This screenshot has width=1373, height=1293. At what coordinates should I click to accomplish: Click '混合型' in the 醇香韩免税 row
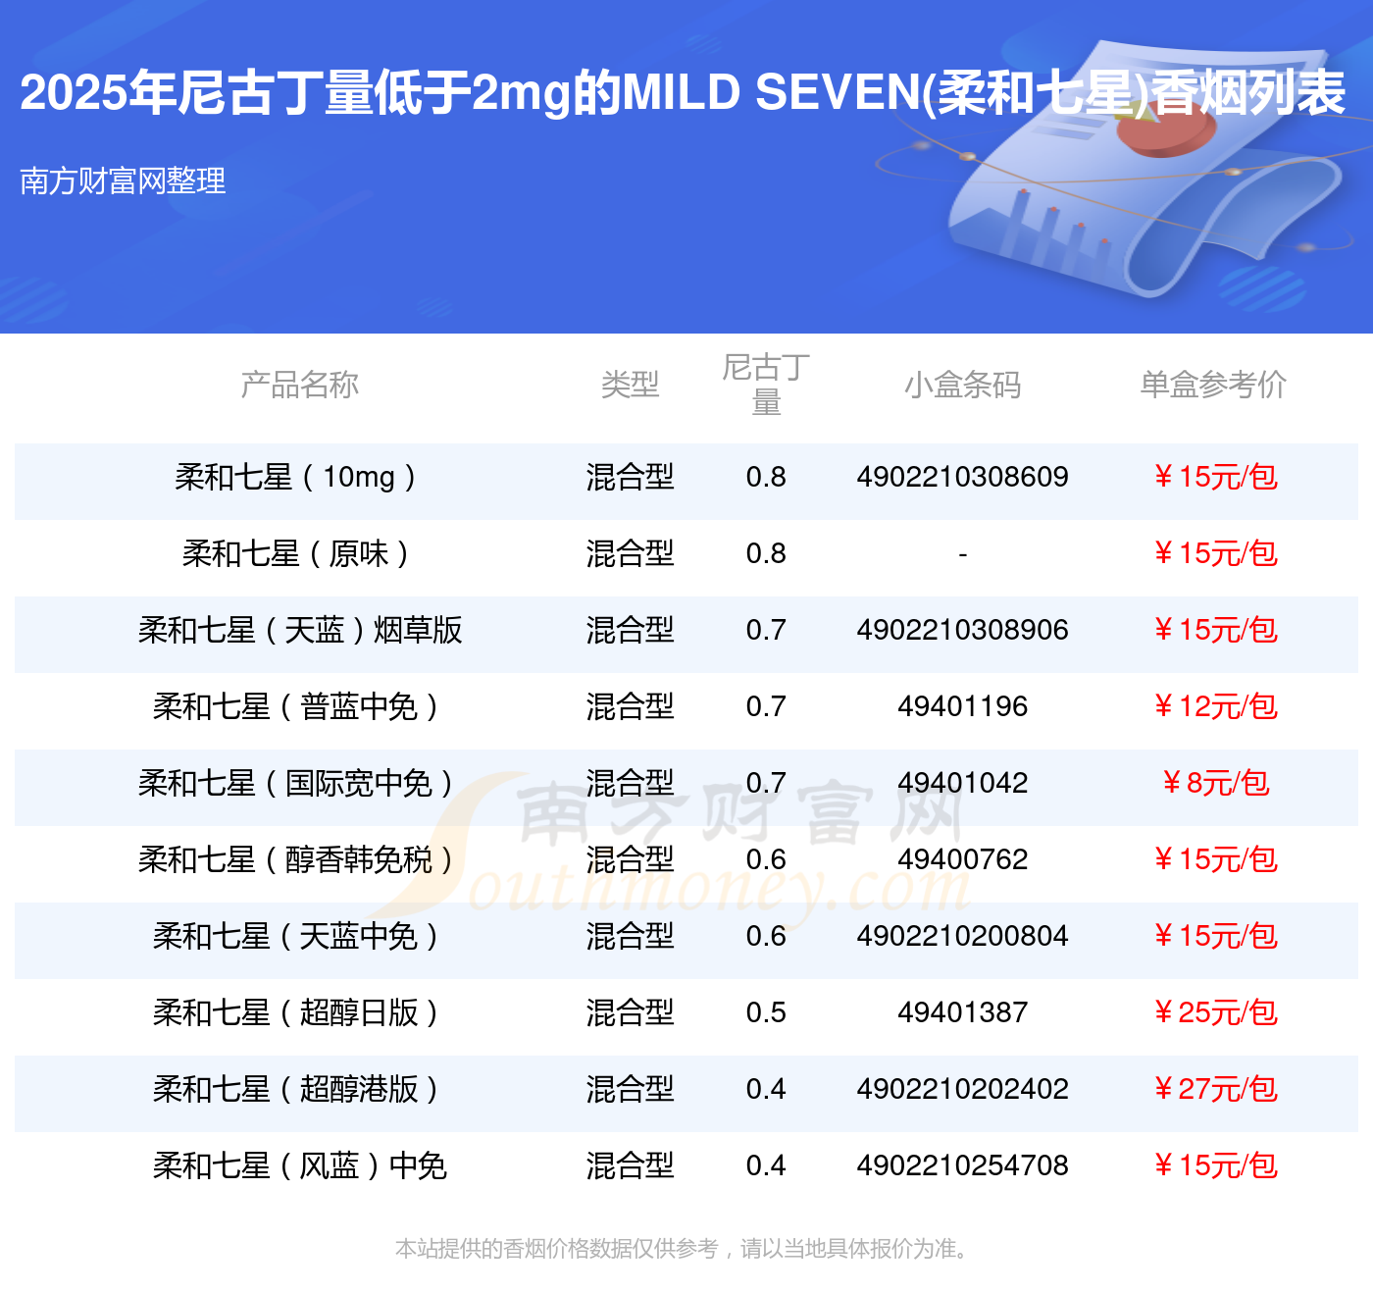point(630,859)
